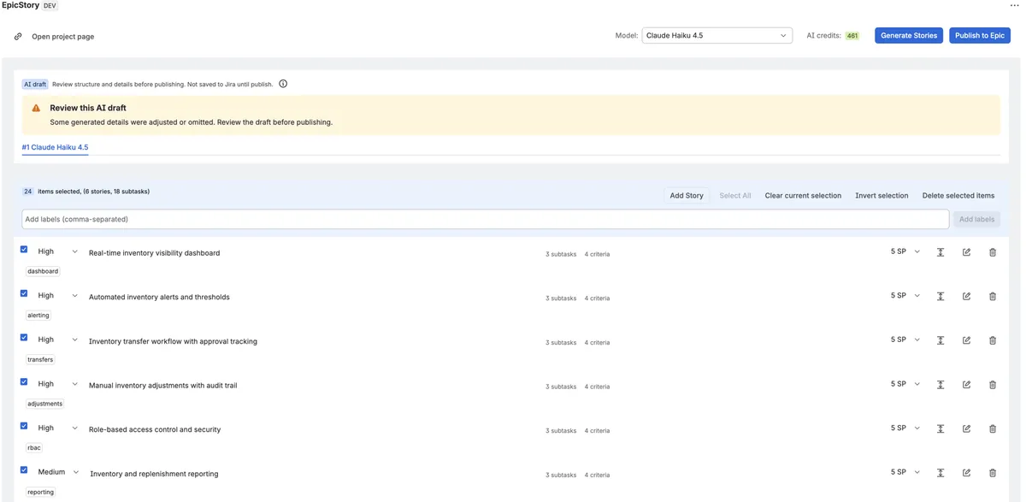Click Delete selected items
The image size is (1026, 502).
[958, 196]
